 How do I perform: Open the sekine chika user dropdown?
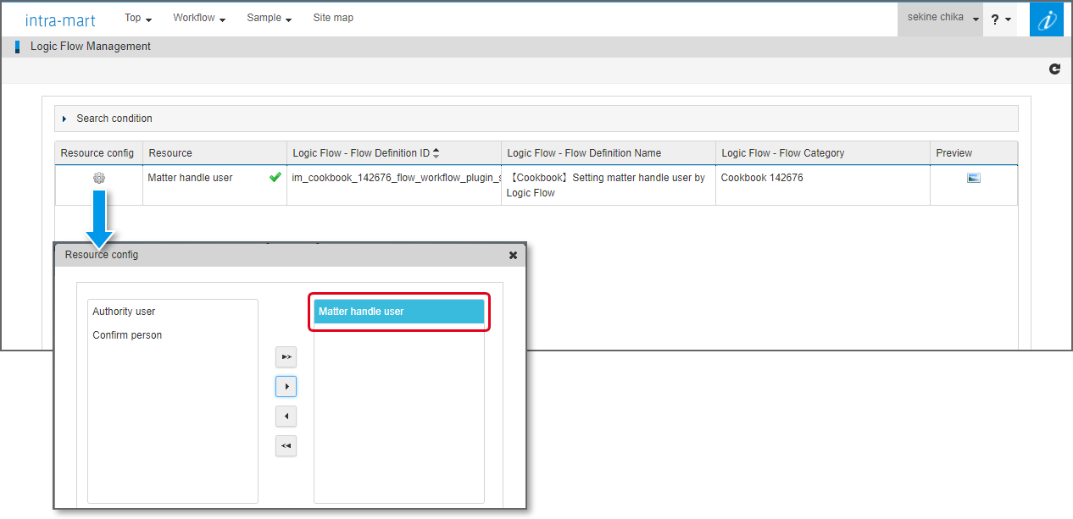pos(940,18)
